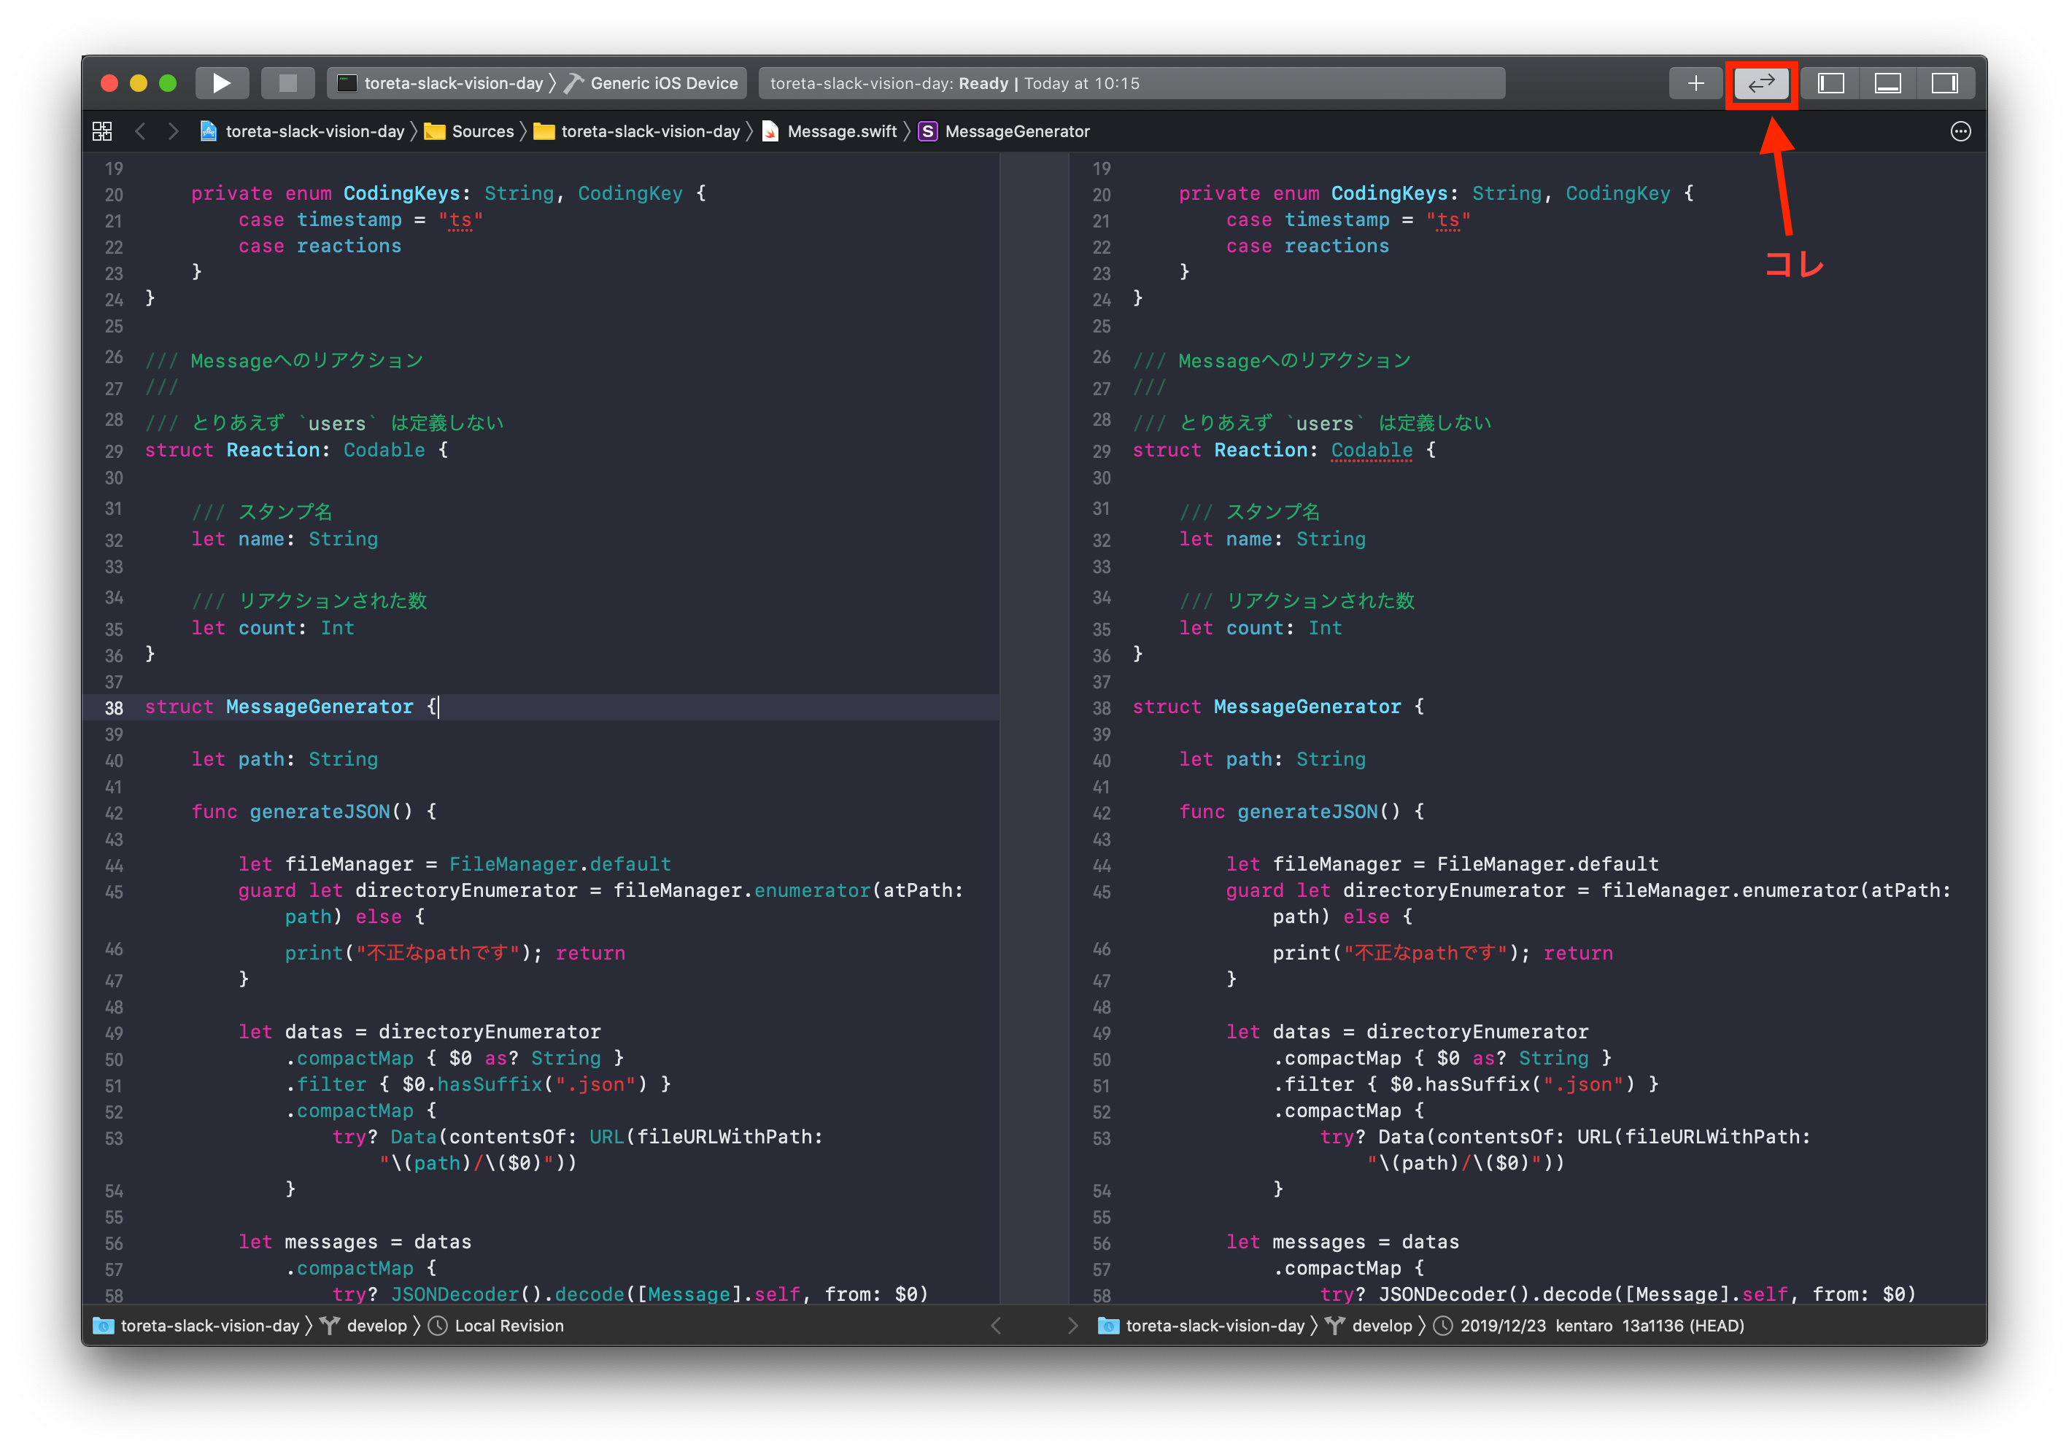Click the hammer build icon in scheme bar
Image resolution: width=2069 pixels, height=1454 pixels.
[x=574, y=83]
